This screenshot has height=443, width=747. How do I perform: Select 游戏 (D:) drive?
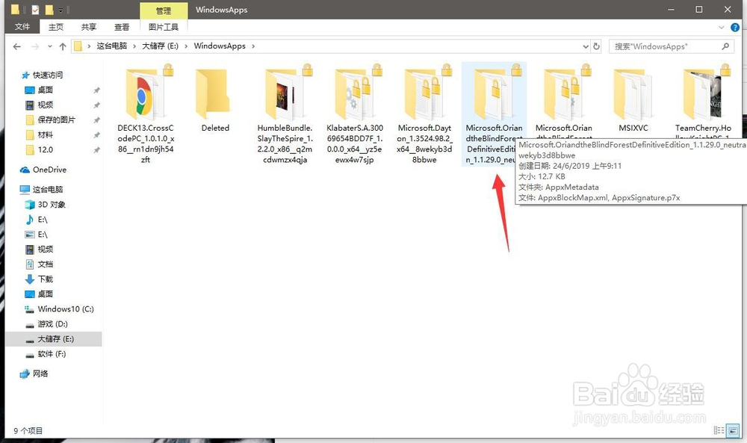46,324
